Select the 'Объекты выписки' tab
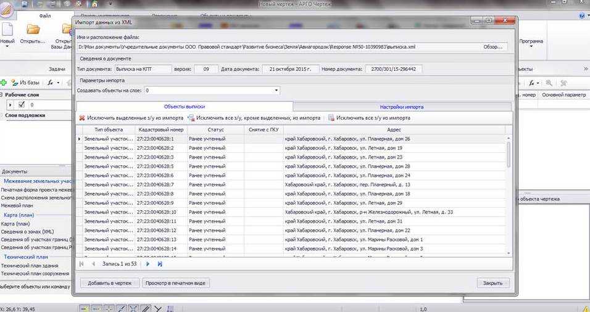This screenshot has height=312, width=590. pyautogui.click(x=188, y=107)
